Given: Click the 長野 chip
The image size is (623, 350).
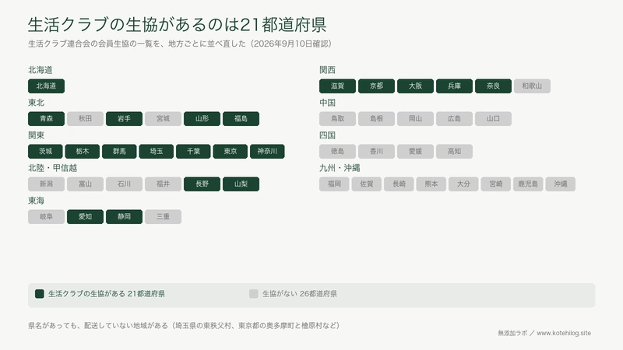Looking at the screenshot, I should point(202,184).
